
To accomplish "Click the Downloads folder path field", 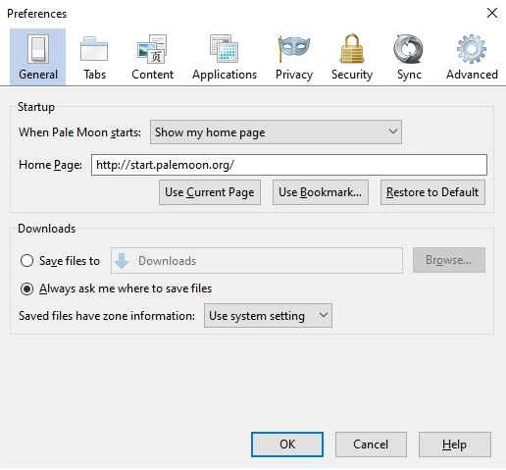I will [257, 261].
